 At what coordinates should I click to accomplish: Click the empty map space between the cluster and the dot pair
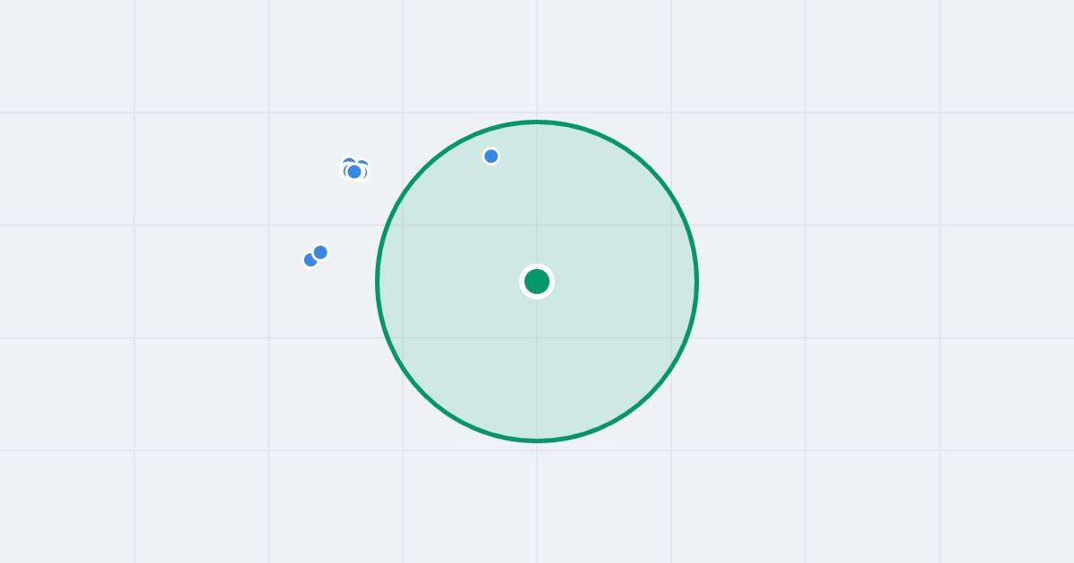pyautogui.click(x=336, y=213)
